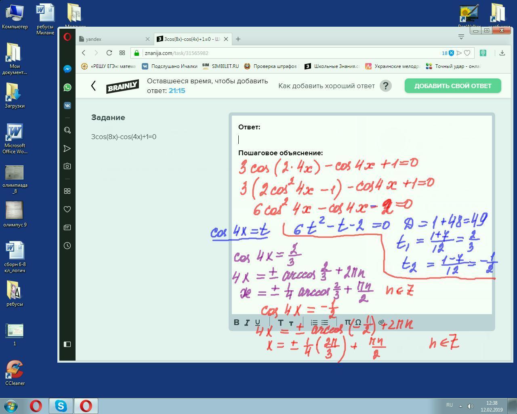Open Украинские мелодрамы bookmark

(393, 66)
